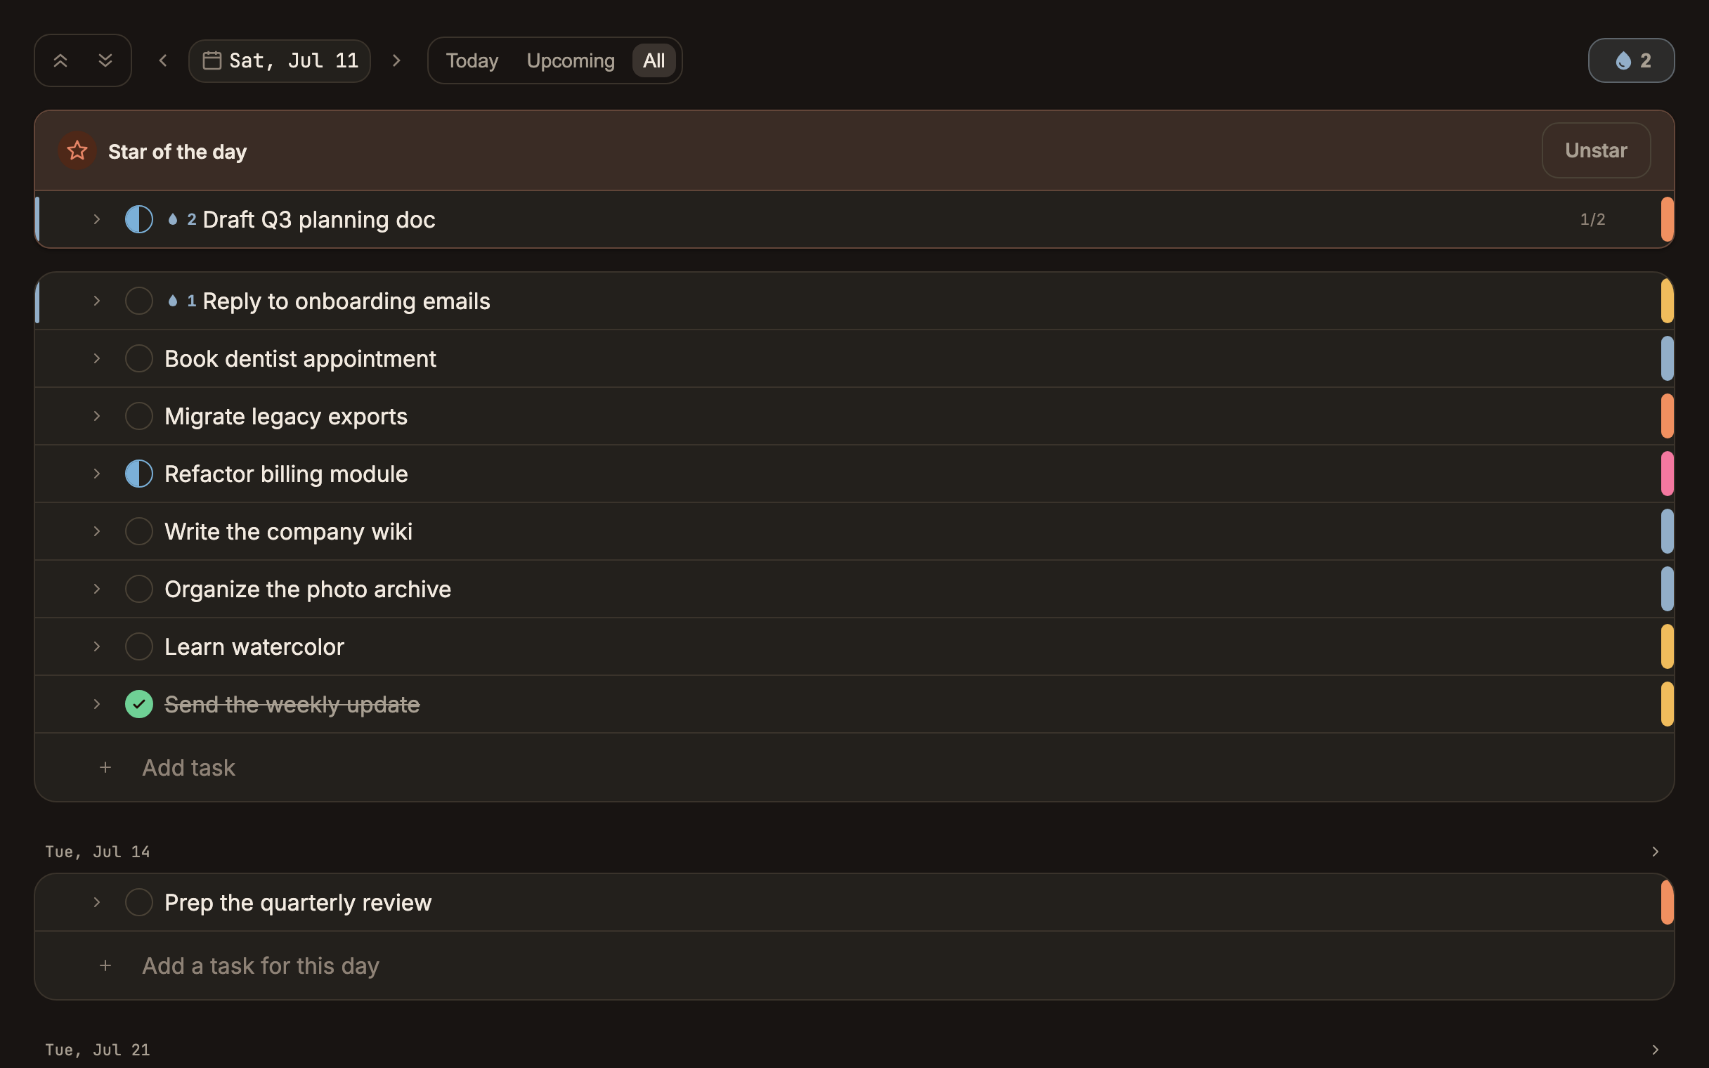Image resolution: width=1709 pixels, height=1068 pixels.
Task: Check off Prep the quarterly review
Action: (x=139, y=902)
